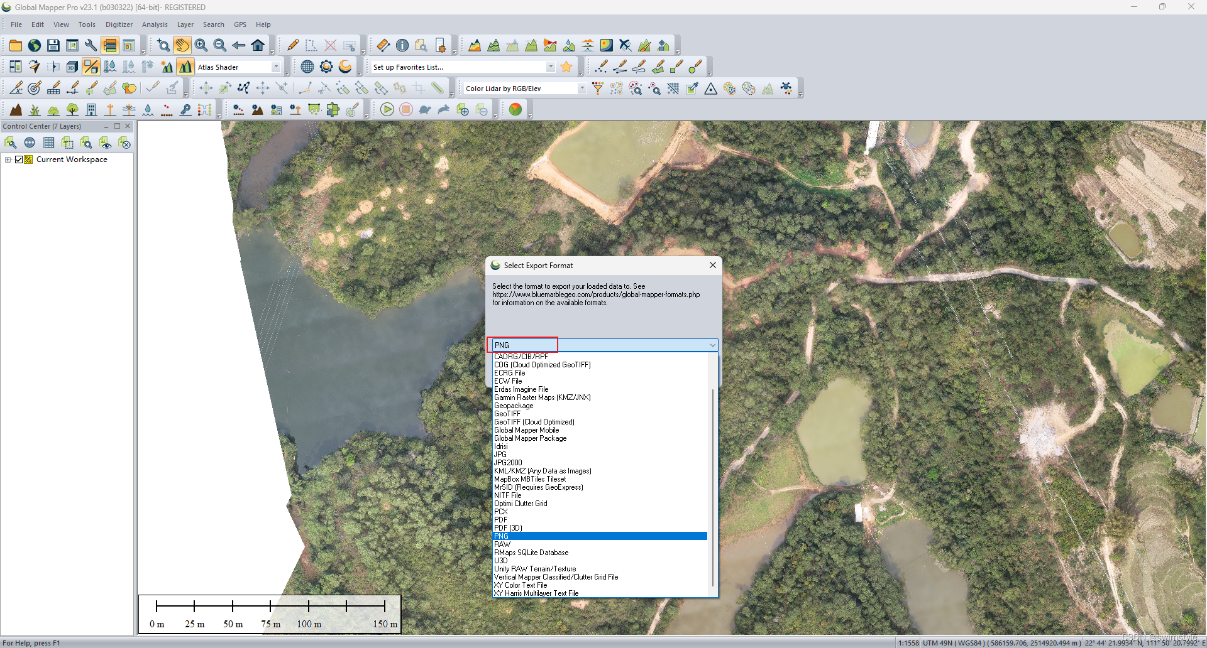Select the highlighted PNG list entry
Viewport: 1207px width, 648px height.
click(600, 536)
